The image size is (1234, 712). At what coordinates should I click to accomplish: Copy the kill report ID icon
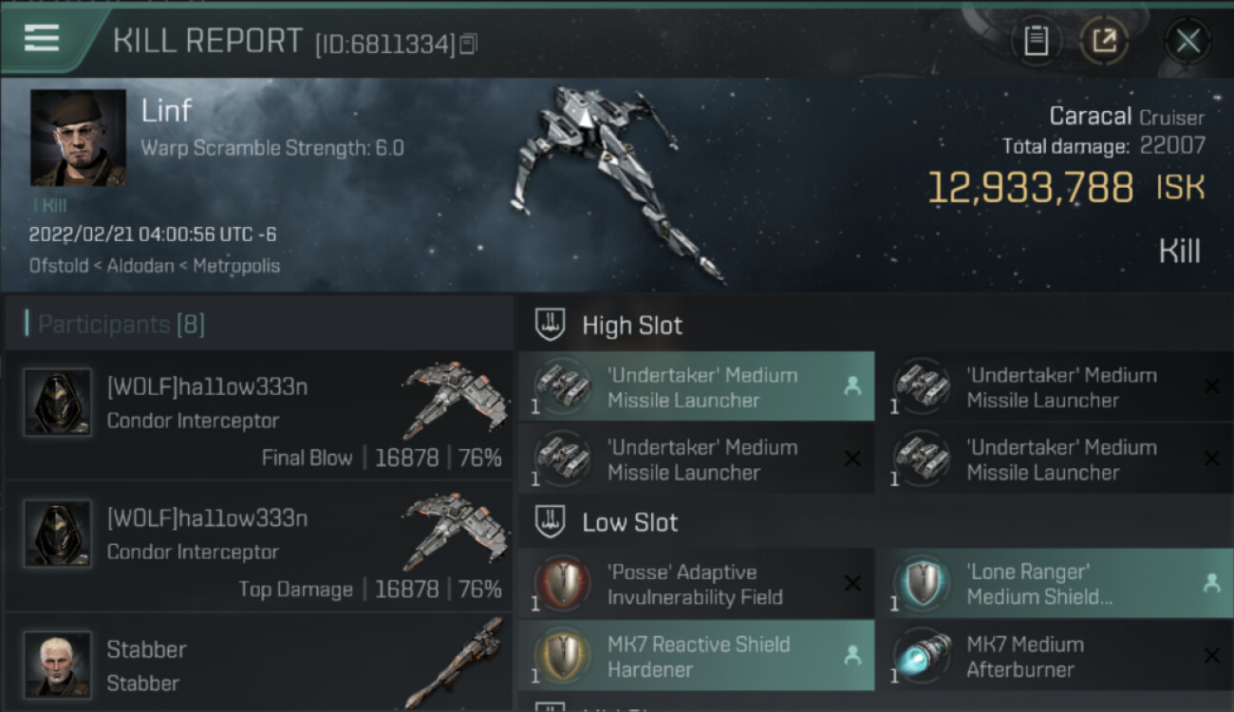(469, 44)
